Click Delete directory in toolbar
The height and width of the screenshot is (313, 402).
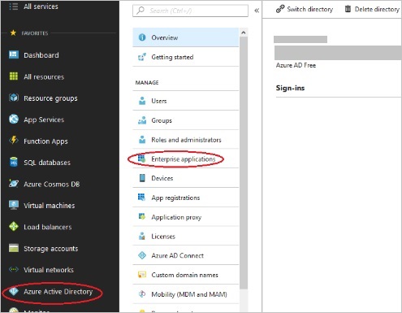tap(372, 9)
